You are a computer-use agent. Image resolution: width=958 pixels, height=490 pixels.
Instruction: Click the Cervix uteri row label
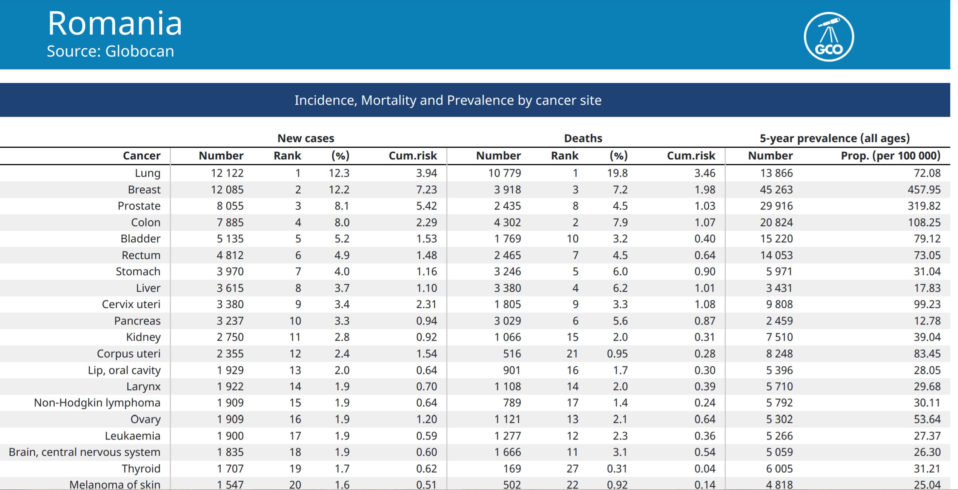131,304
